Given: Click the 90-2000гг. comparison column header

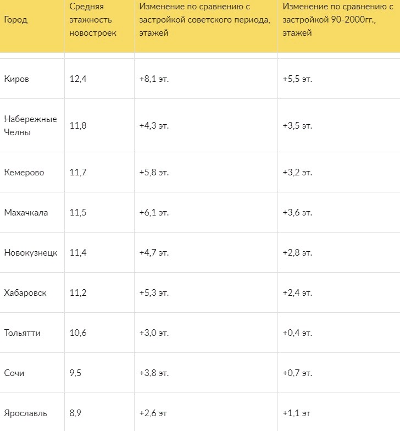Looking at the screenshot, I should pos(337,20).
